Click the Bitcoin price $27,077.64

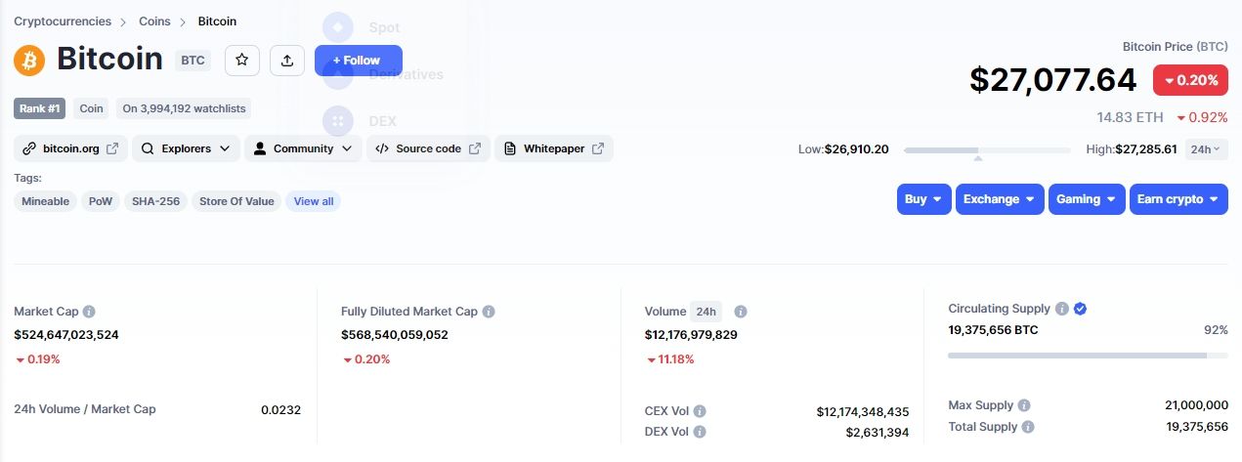(x=1053, y=79)
